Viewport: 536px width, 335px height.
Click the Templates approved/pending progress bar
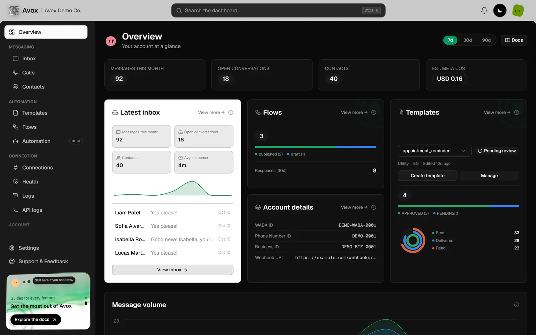pyautogui.click(x=458, y=206)
